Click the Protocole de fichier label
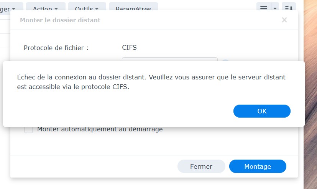Viewport: 317px width, 189px height. [x=56, y=48]
